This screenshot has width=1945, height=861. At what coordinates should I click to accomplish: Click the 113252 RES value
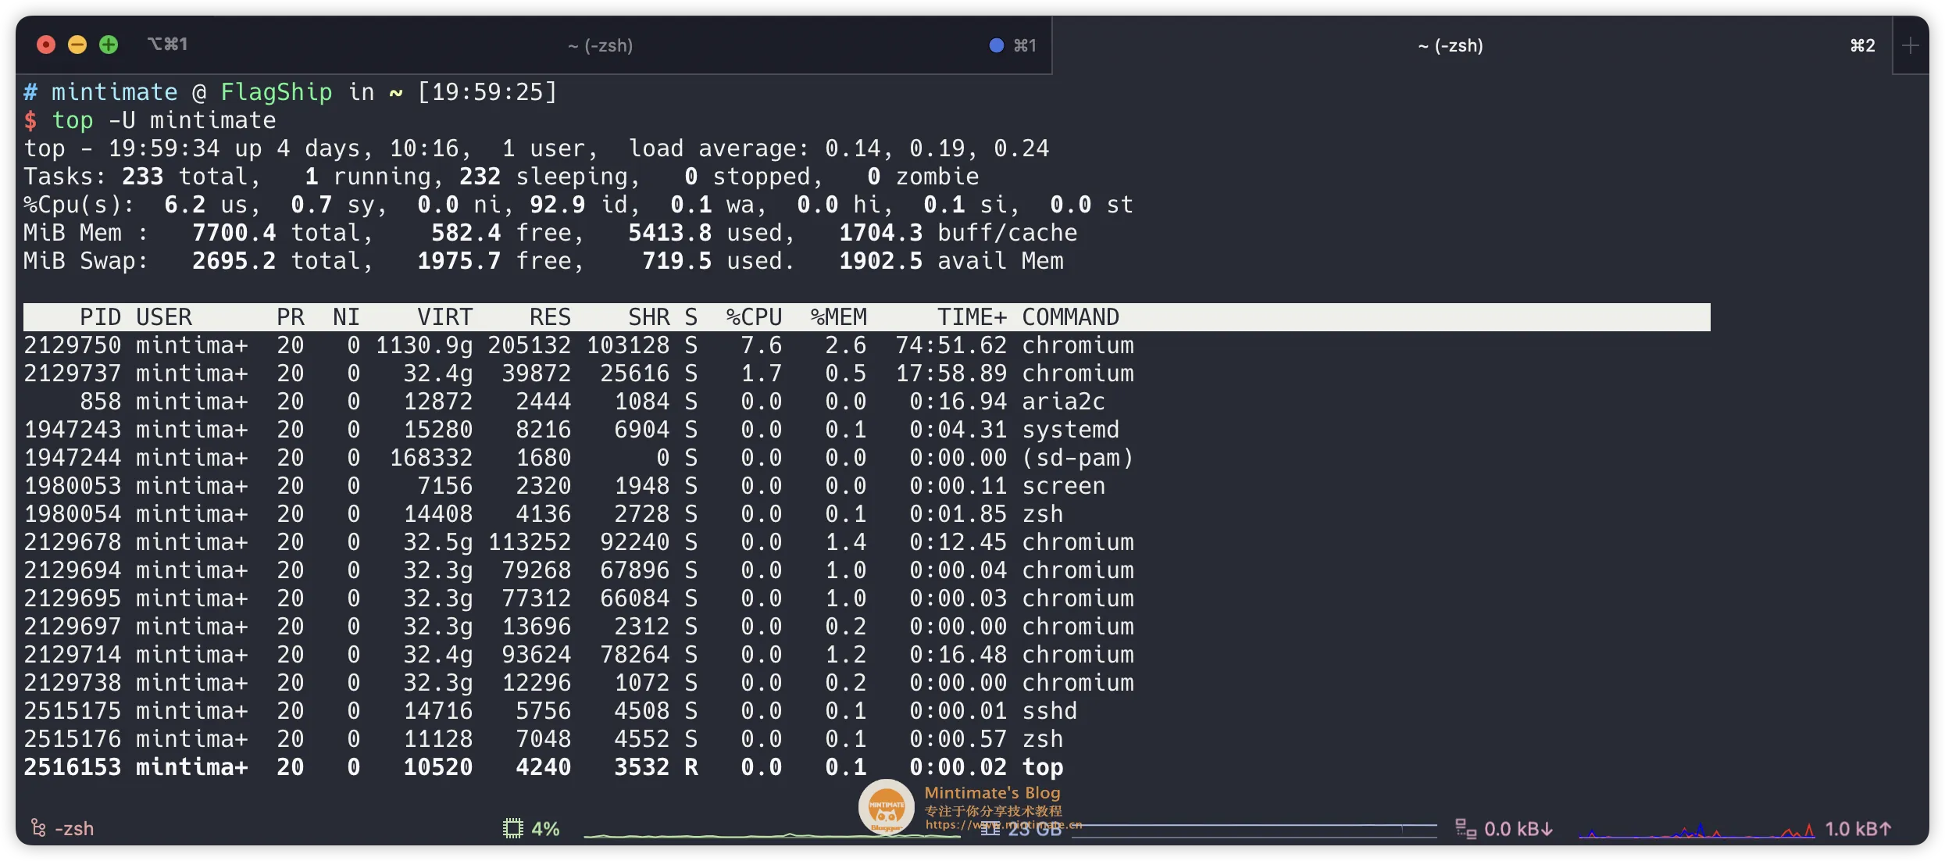click(x=529, y=542)
